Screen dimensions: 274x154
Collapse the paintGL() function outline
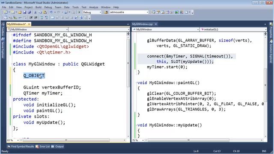click(x=137, y=83)
